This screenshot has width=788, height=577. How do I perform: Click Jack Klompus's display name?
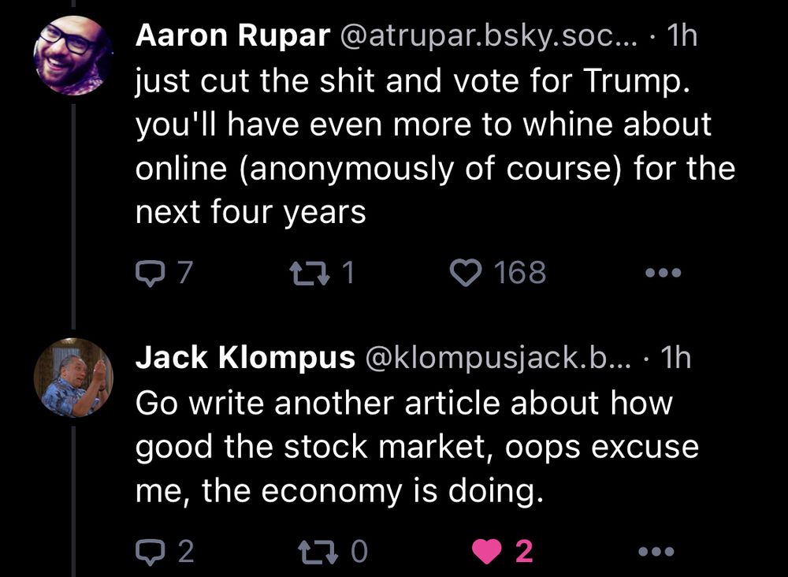pyautogui.click(x=244, y=359)
